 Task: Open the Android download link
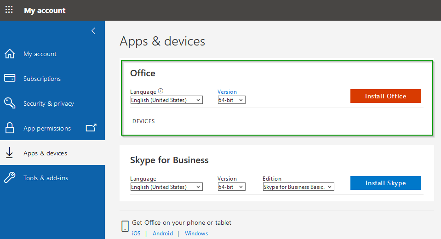(x=163, y=233)
